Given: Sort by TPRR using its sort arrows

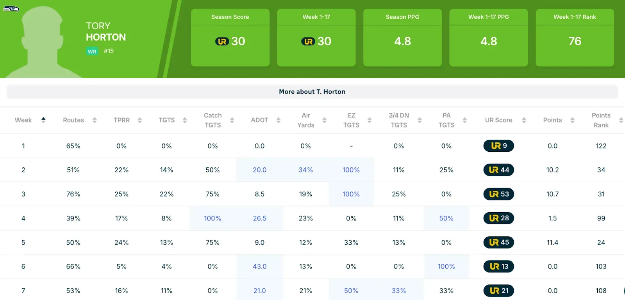Looking at the screenshot, I should (x=140, y=120).
